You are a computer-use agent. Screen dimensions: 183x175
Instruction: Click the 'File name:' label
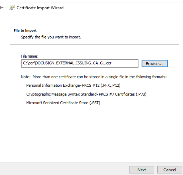click(x=29, y=57)
